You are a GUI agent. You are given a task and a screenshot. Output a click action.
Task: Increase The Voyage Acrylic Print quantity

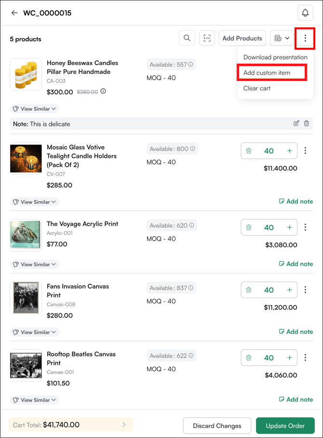point(289,227)
